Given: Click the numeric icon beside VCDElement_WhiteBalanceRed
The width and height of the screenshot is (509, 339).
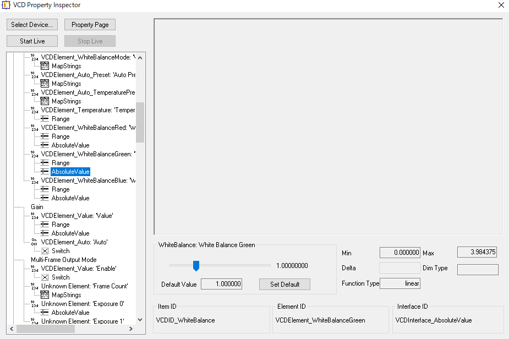Looking at the screenshot, I should (x=35, y=128).
